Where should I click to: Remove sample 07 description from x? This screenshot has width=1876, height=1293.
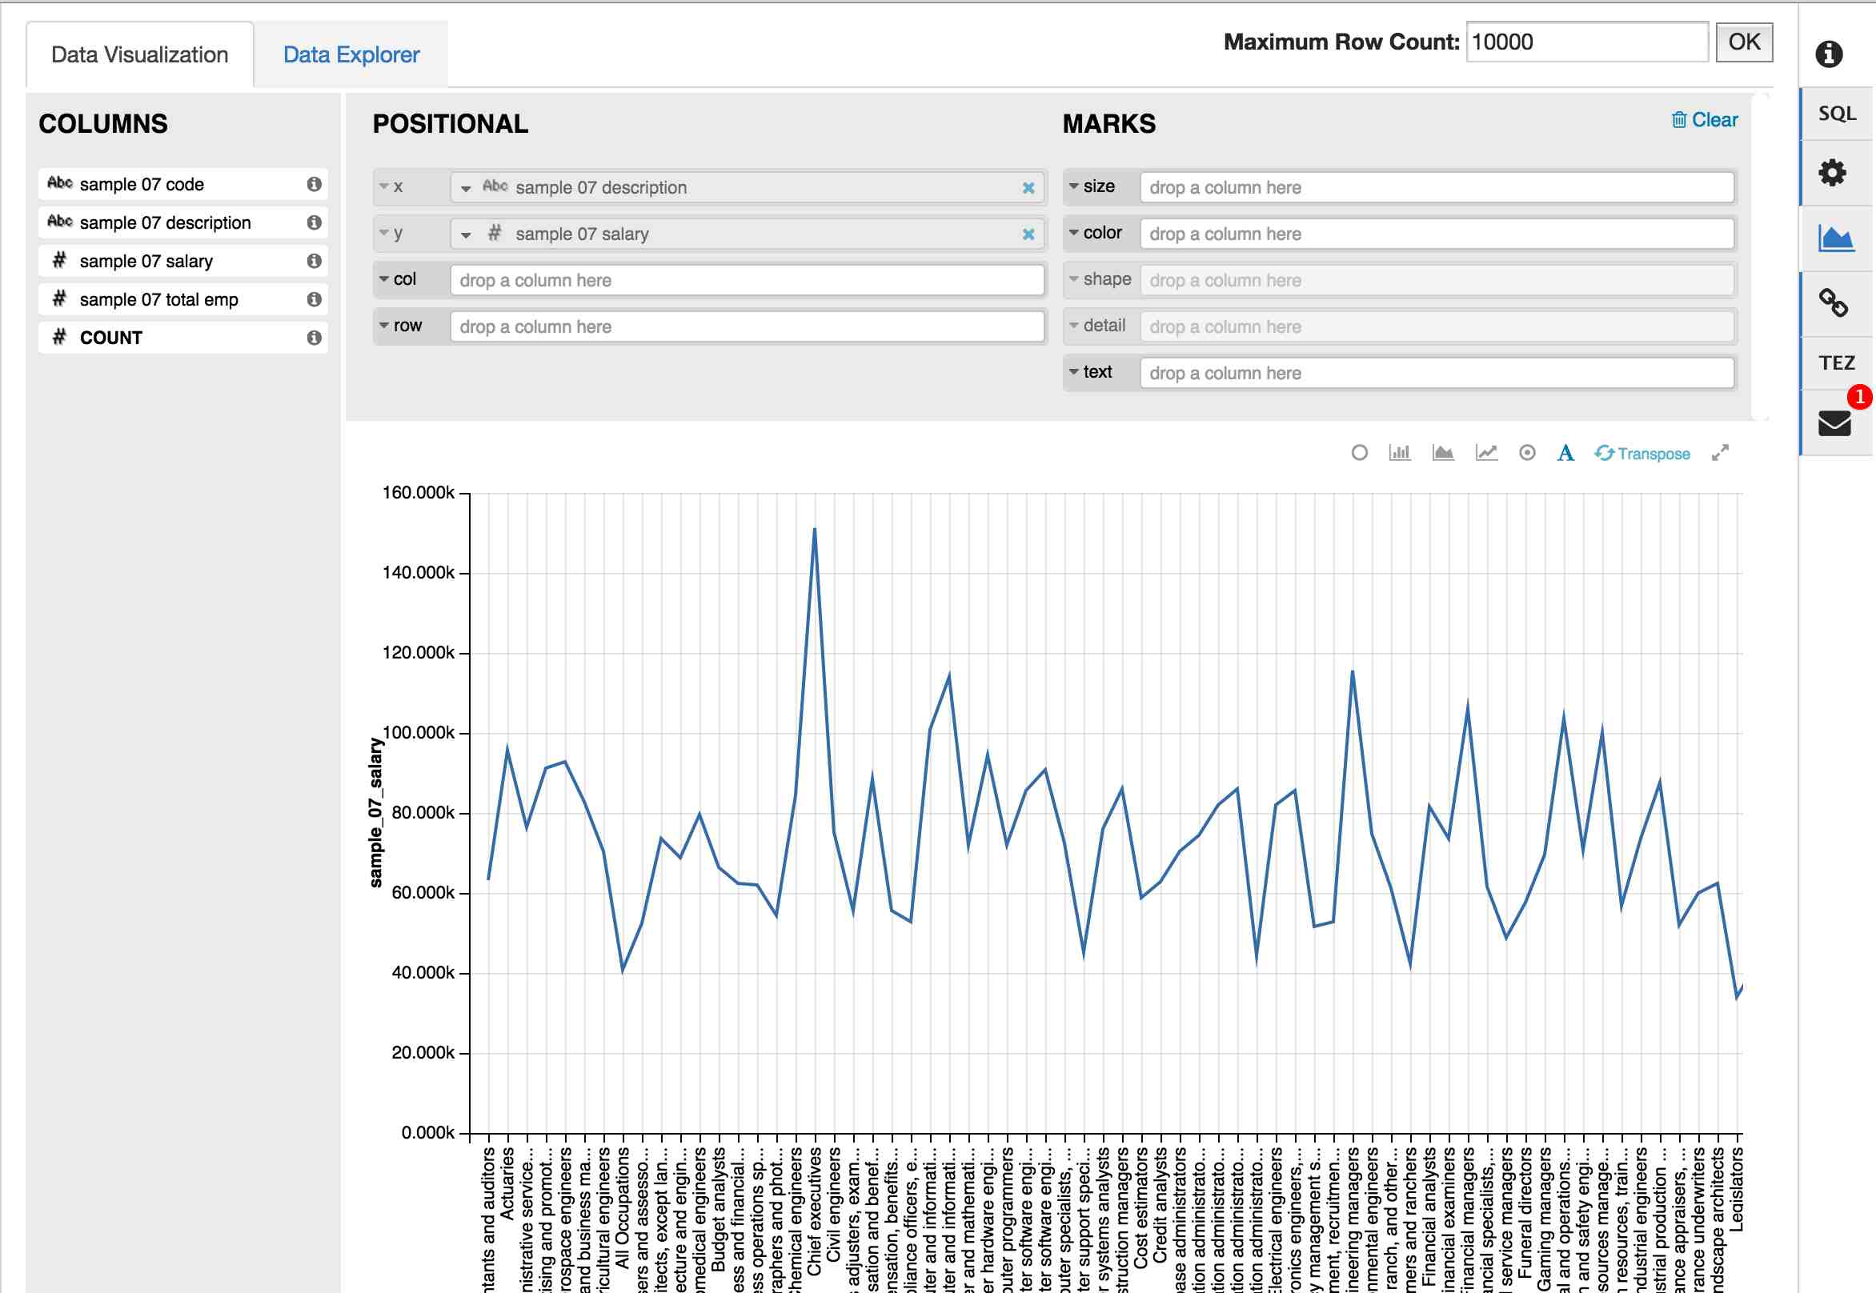point(1028,188)
